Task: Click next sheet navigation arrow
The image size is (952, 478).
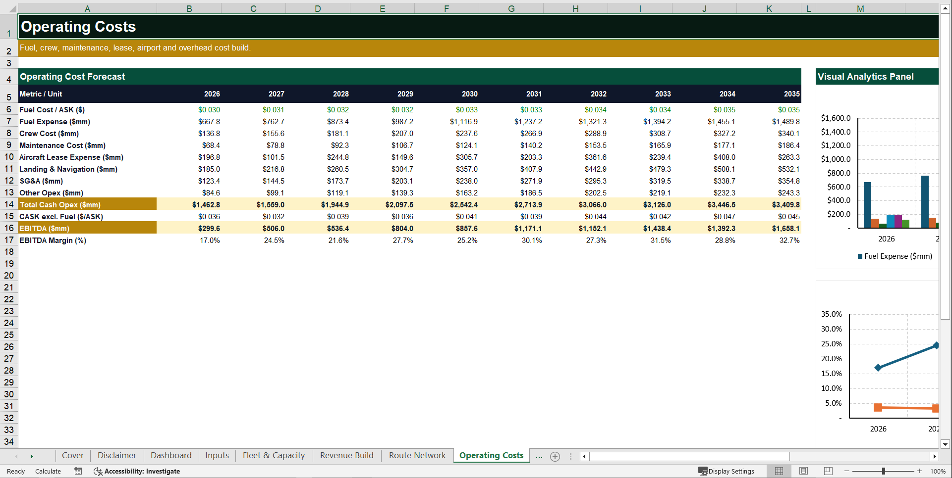Action: coord(32,456)
